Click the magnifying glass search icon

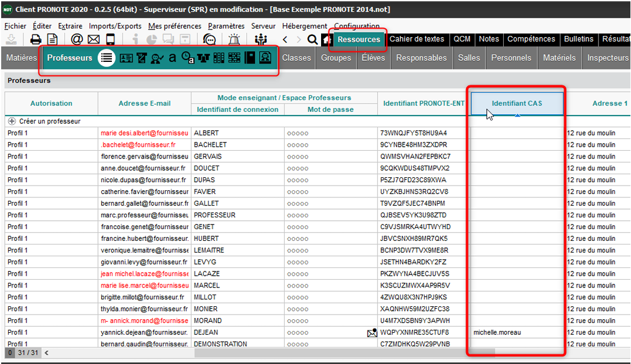click(312, 39)
